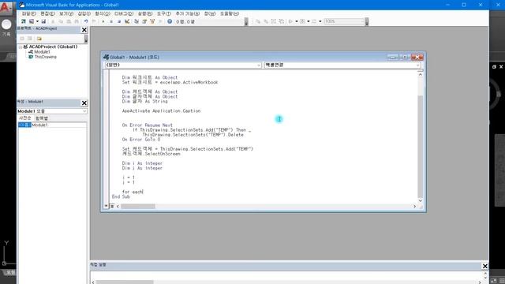
Task: Save the project with the disk icon
Action: [x=43, y=21]
